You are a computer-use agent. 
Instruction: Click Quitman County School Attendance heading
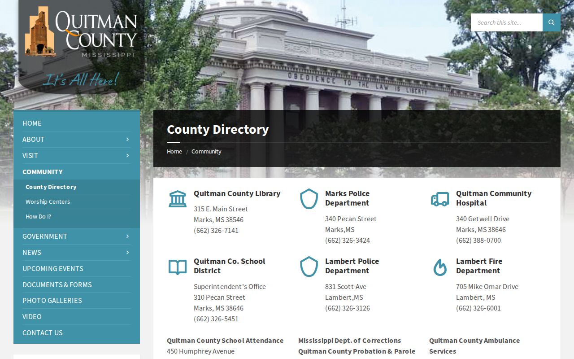tap(225, 341)
